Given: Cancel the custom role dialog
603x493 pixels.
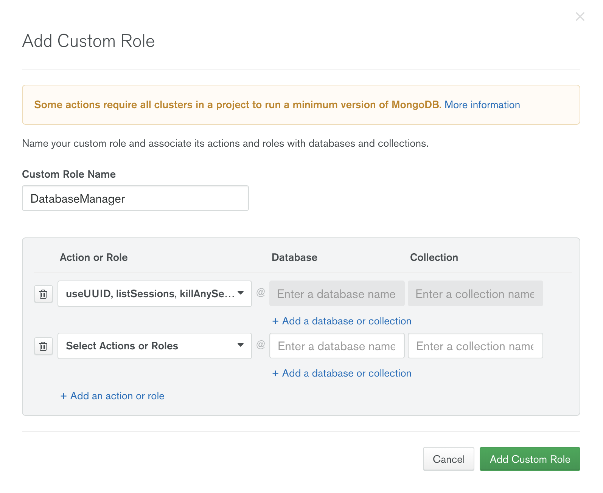Looking at the screenshot, I should 449,459.
